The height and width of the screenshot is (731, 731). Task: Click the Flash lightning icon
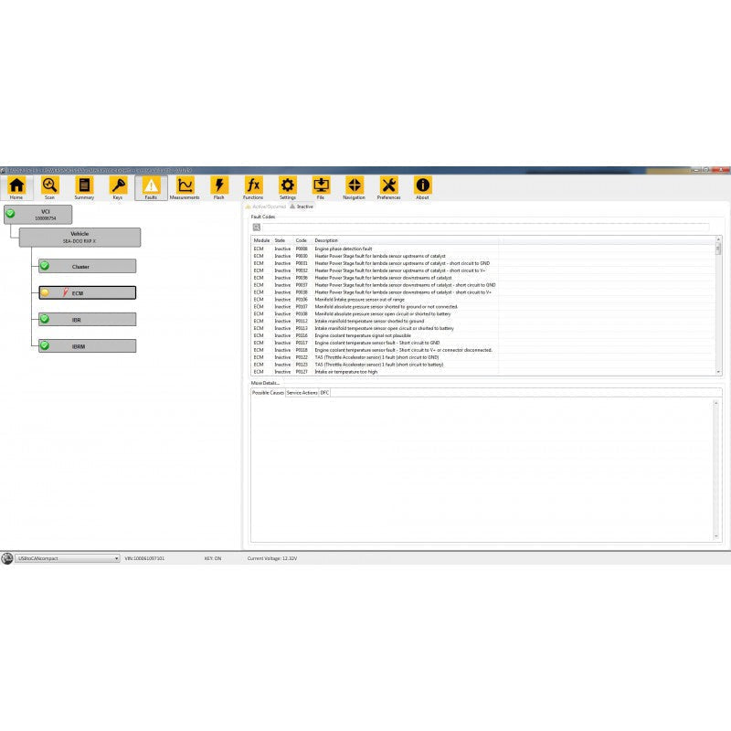coord(219,186)
